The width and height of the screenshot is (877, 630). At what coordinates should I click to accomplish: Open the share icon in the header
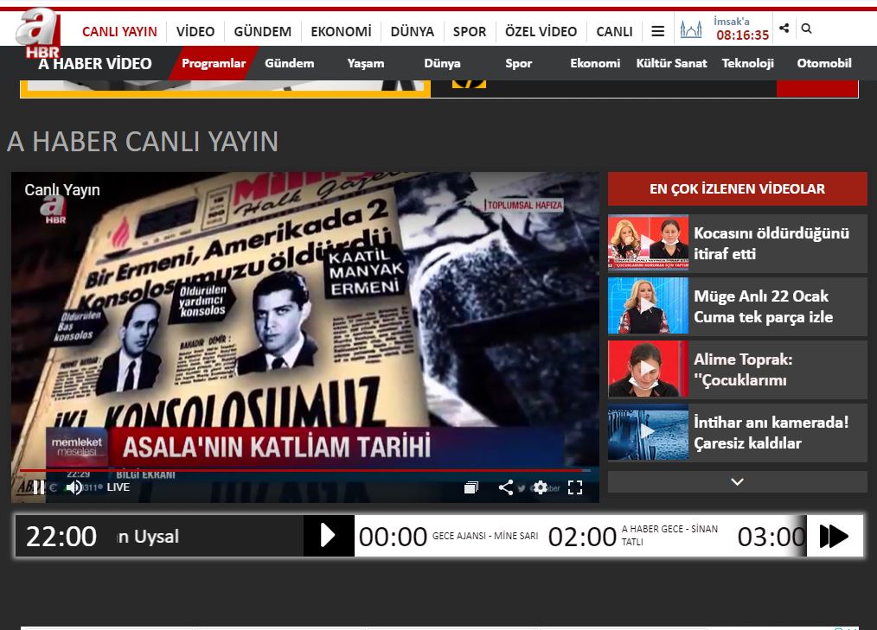pos(784,28)
